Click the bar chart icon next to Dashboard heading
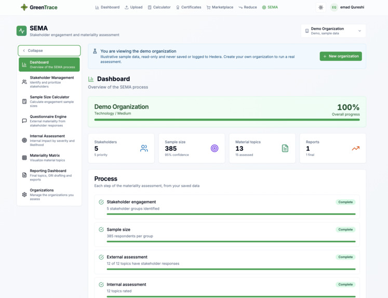 click(91, 79)
